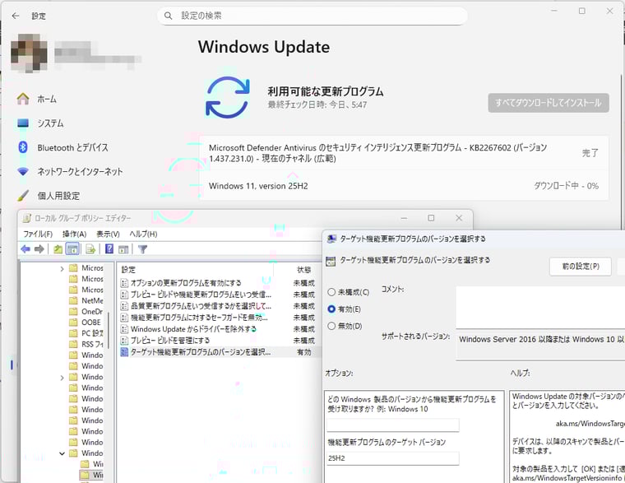Click the back arrow in Settings header
This screenshot has width=625, height=483.
[16, 16]
